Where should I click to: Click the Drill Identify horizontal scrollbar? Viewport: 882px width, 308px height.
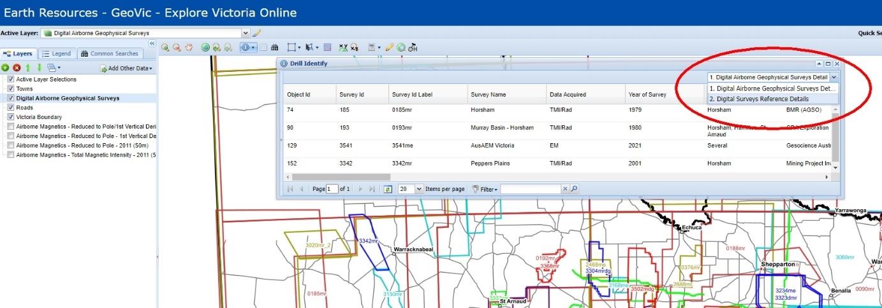[x=341, y=177]
